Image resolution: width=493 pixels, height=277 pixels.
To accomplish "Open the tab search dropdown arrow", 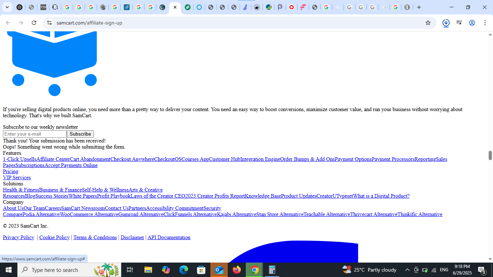I will click(7, 7).
